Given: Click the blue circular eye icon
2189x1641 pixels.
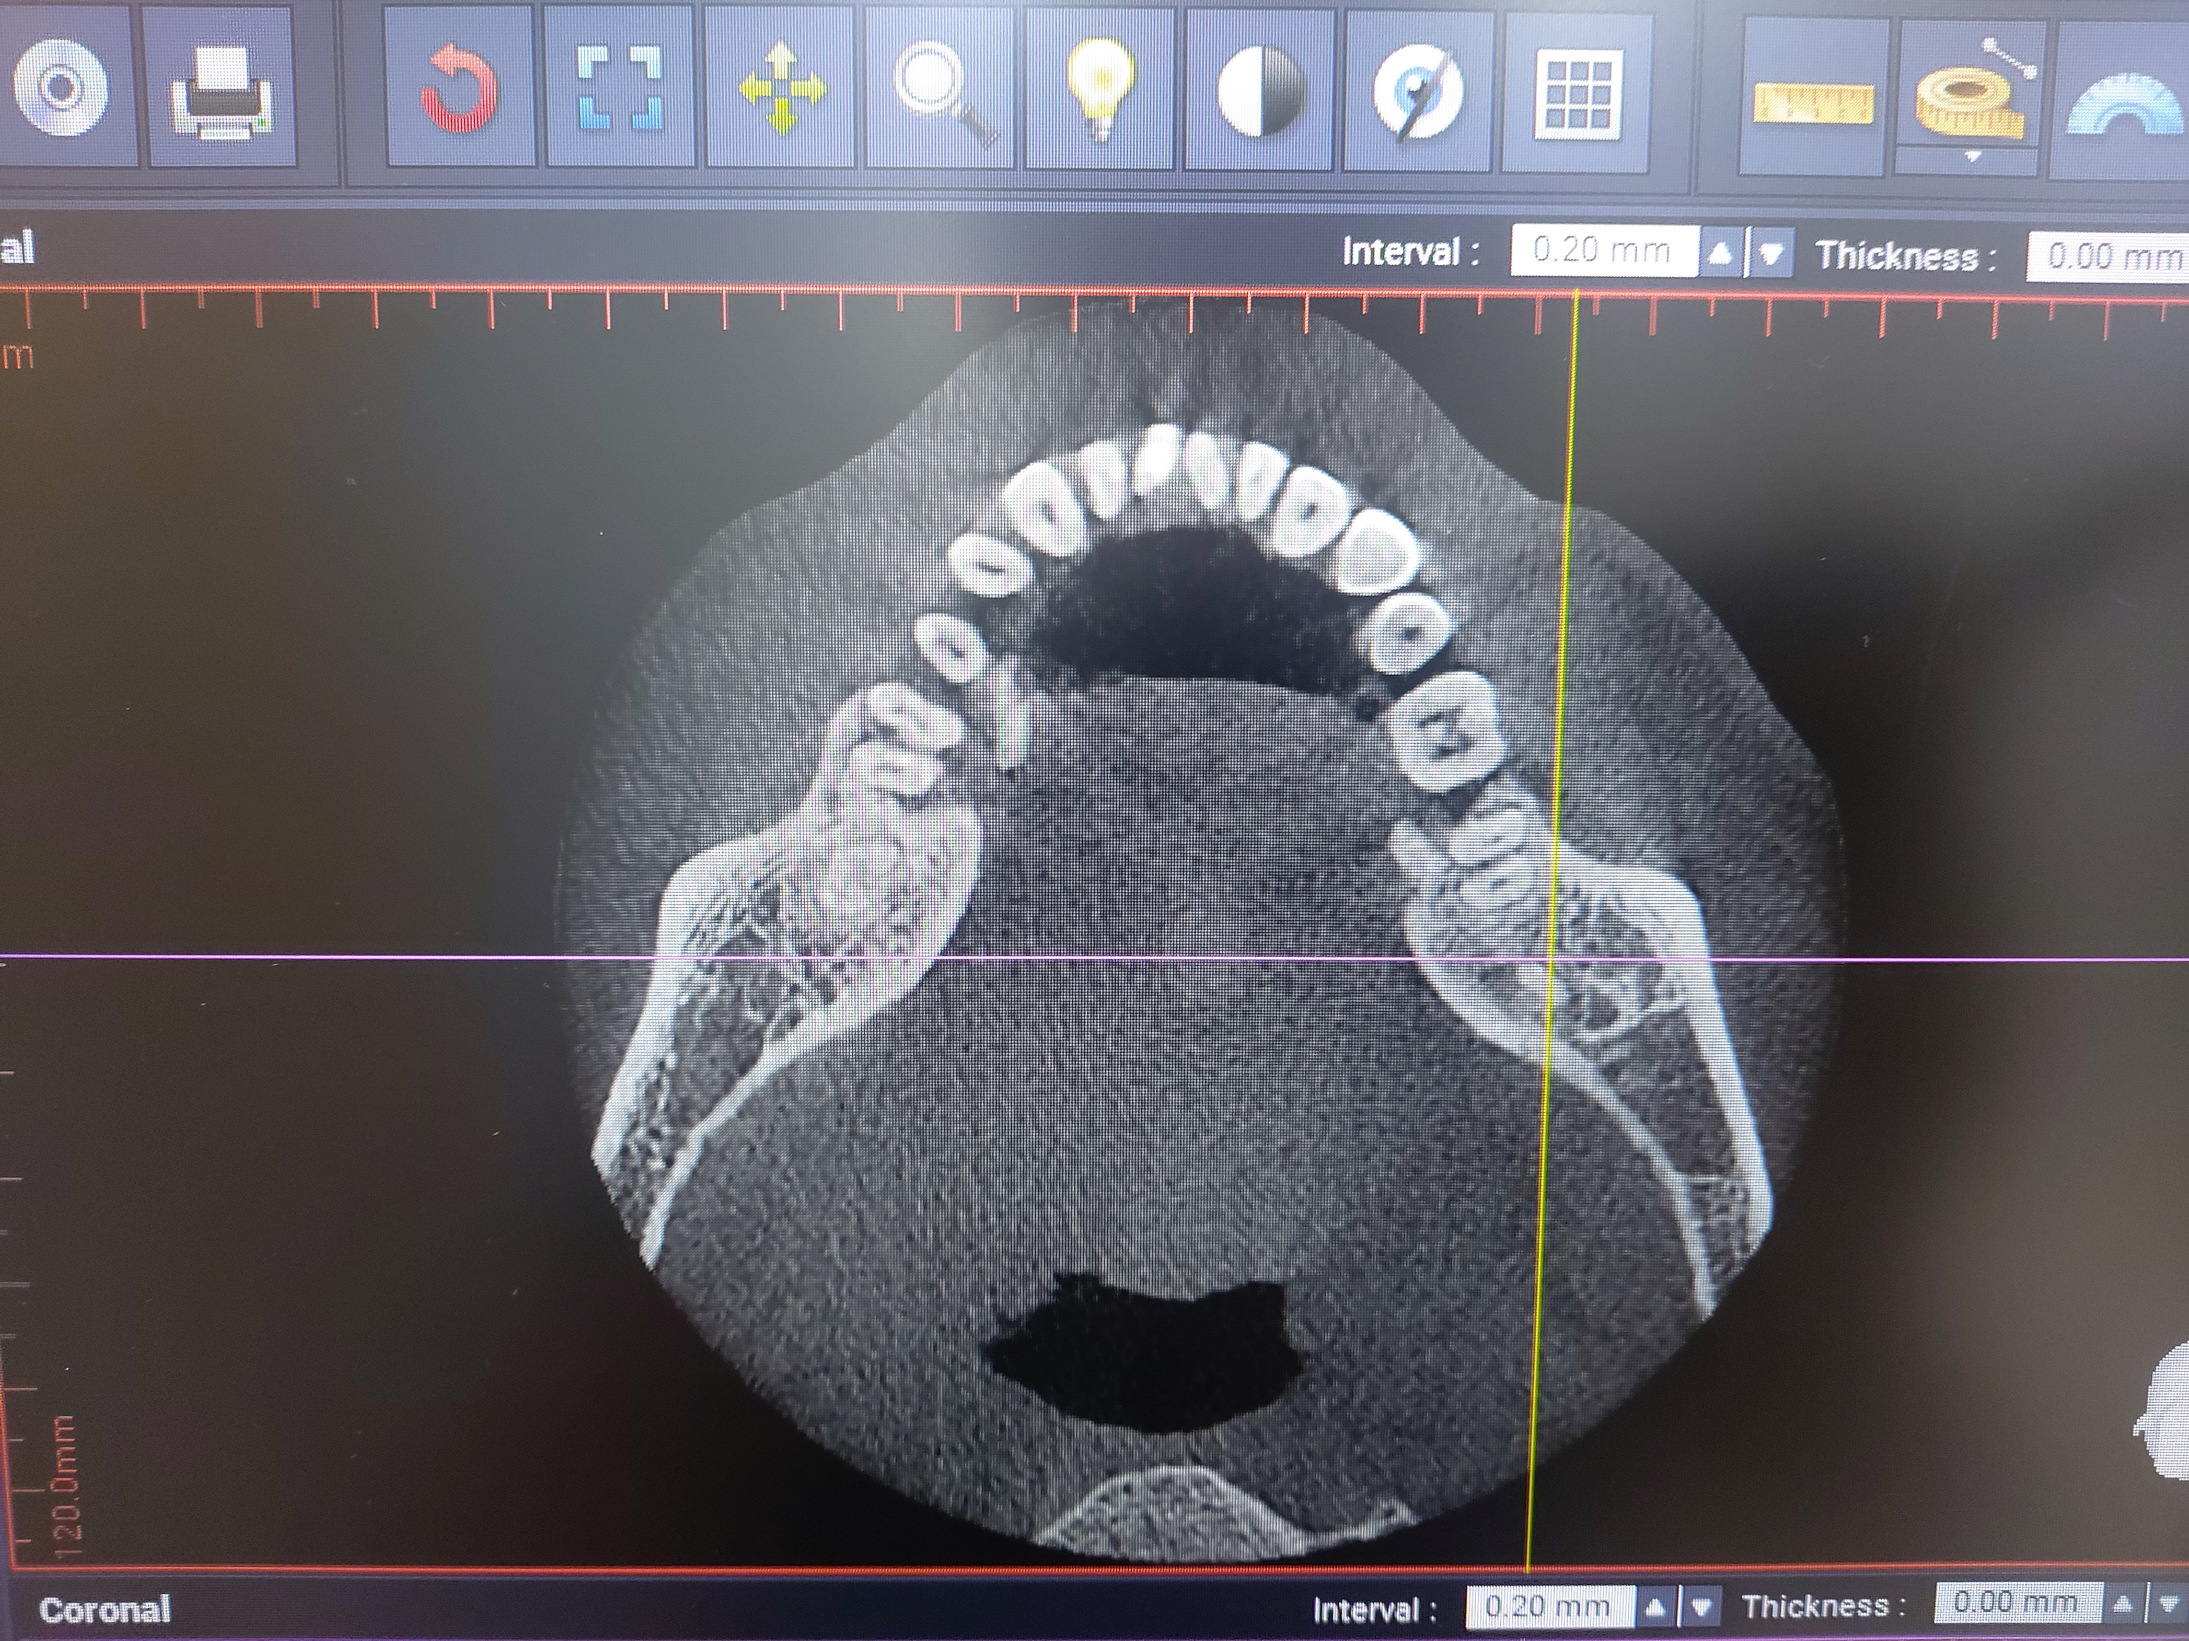Looking at the screenshot, I should [x=1418, y=91].
